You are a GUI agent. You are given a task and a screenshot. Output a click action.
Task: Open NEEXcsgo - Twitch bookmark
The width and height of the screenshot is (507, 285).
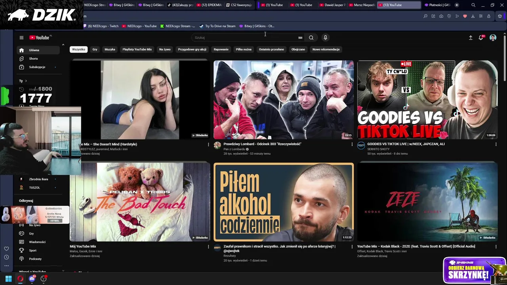click(x=101, y=26)
